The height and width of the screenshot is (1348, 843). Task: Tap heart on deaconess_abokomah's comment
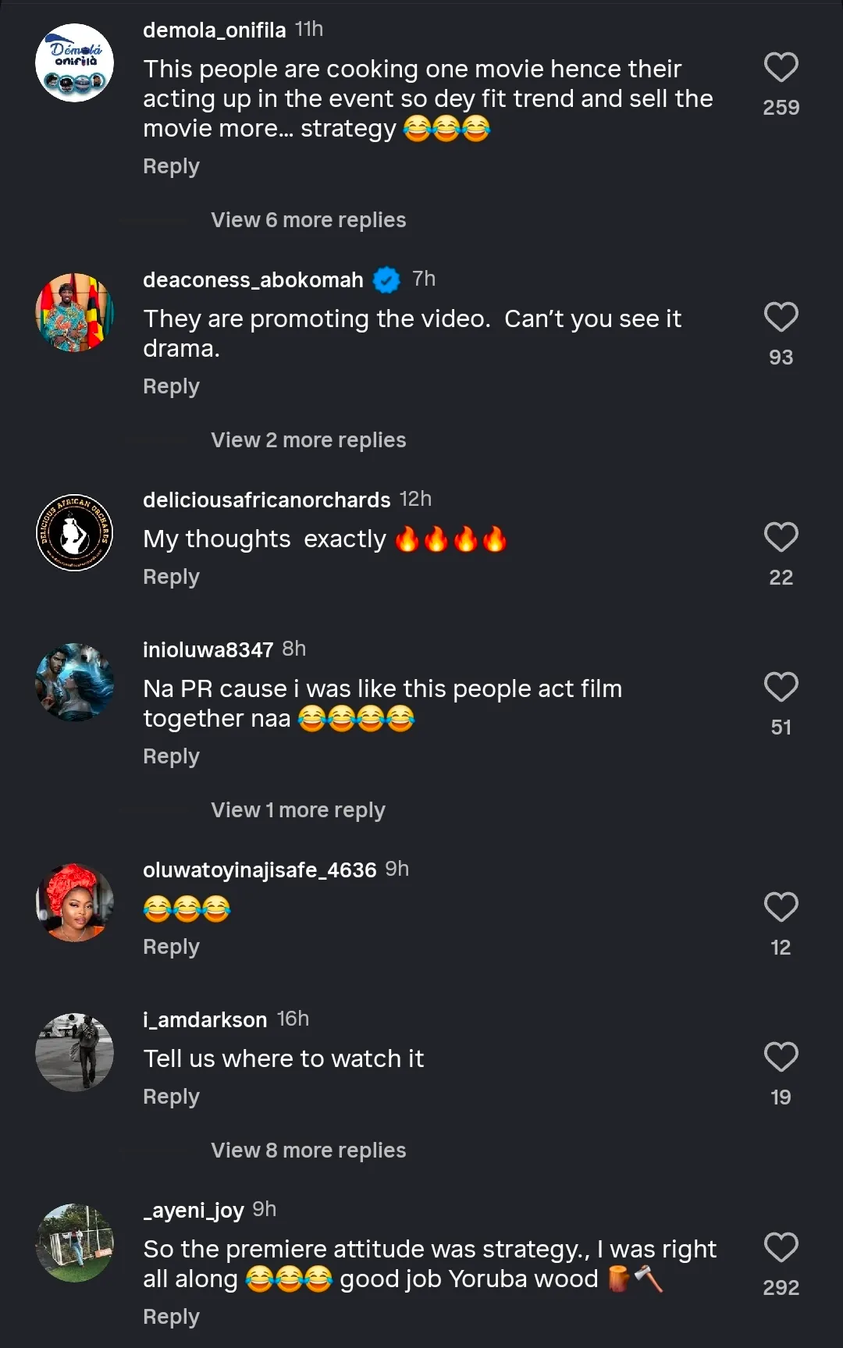pyautogui.click(x=781, y=318)
